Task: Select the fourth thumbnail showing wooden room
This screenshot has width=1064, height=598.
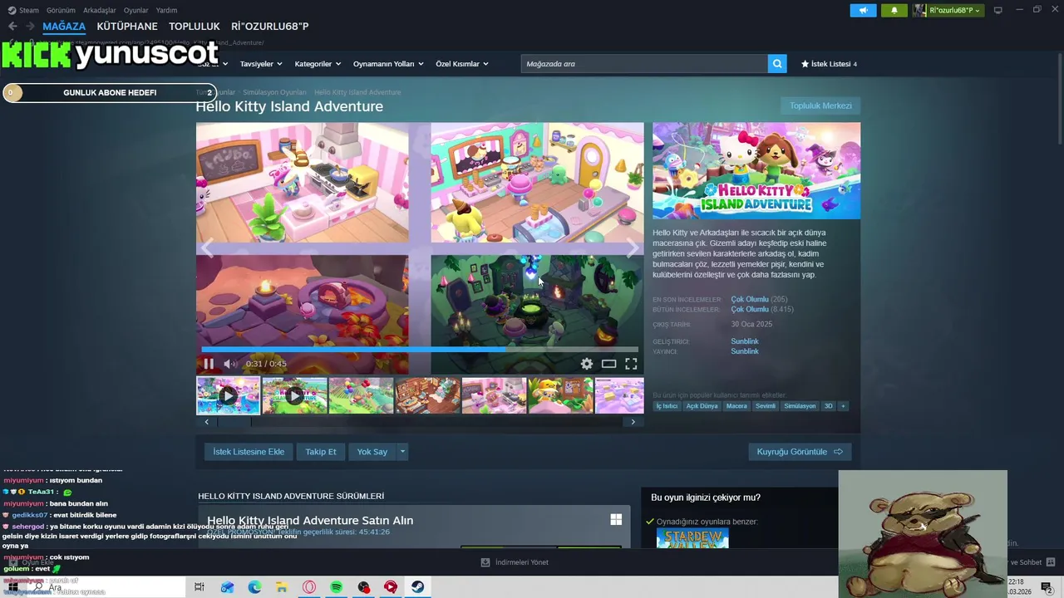Action: [427, 396]
